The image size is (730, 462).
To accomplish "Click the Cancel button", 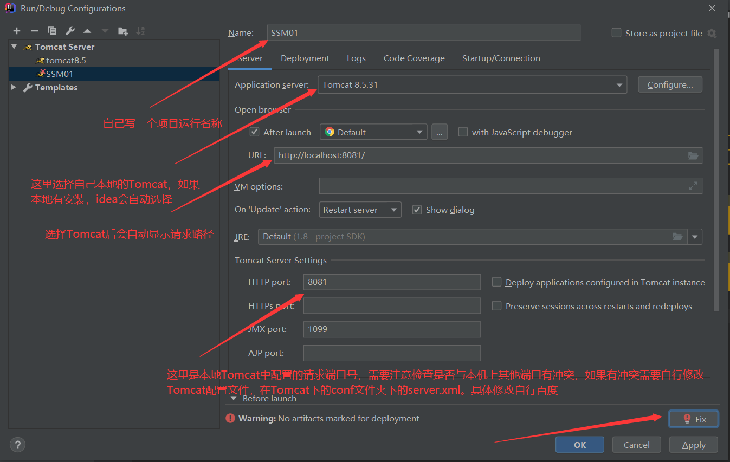I will pyautogui.click(x=637, y=445).
